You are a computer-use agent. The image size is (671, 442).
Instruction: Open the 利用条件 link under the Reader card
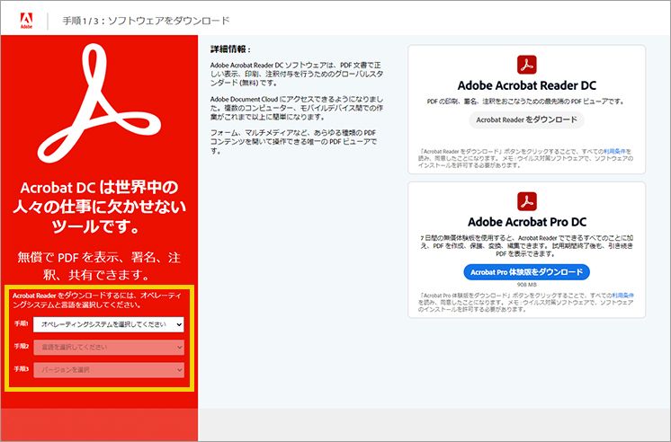(614, 151)
